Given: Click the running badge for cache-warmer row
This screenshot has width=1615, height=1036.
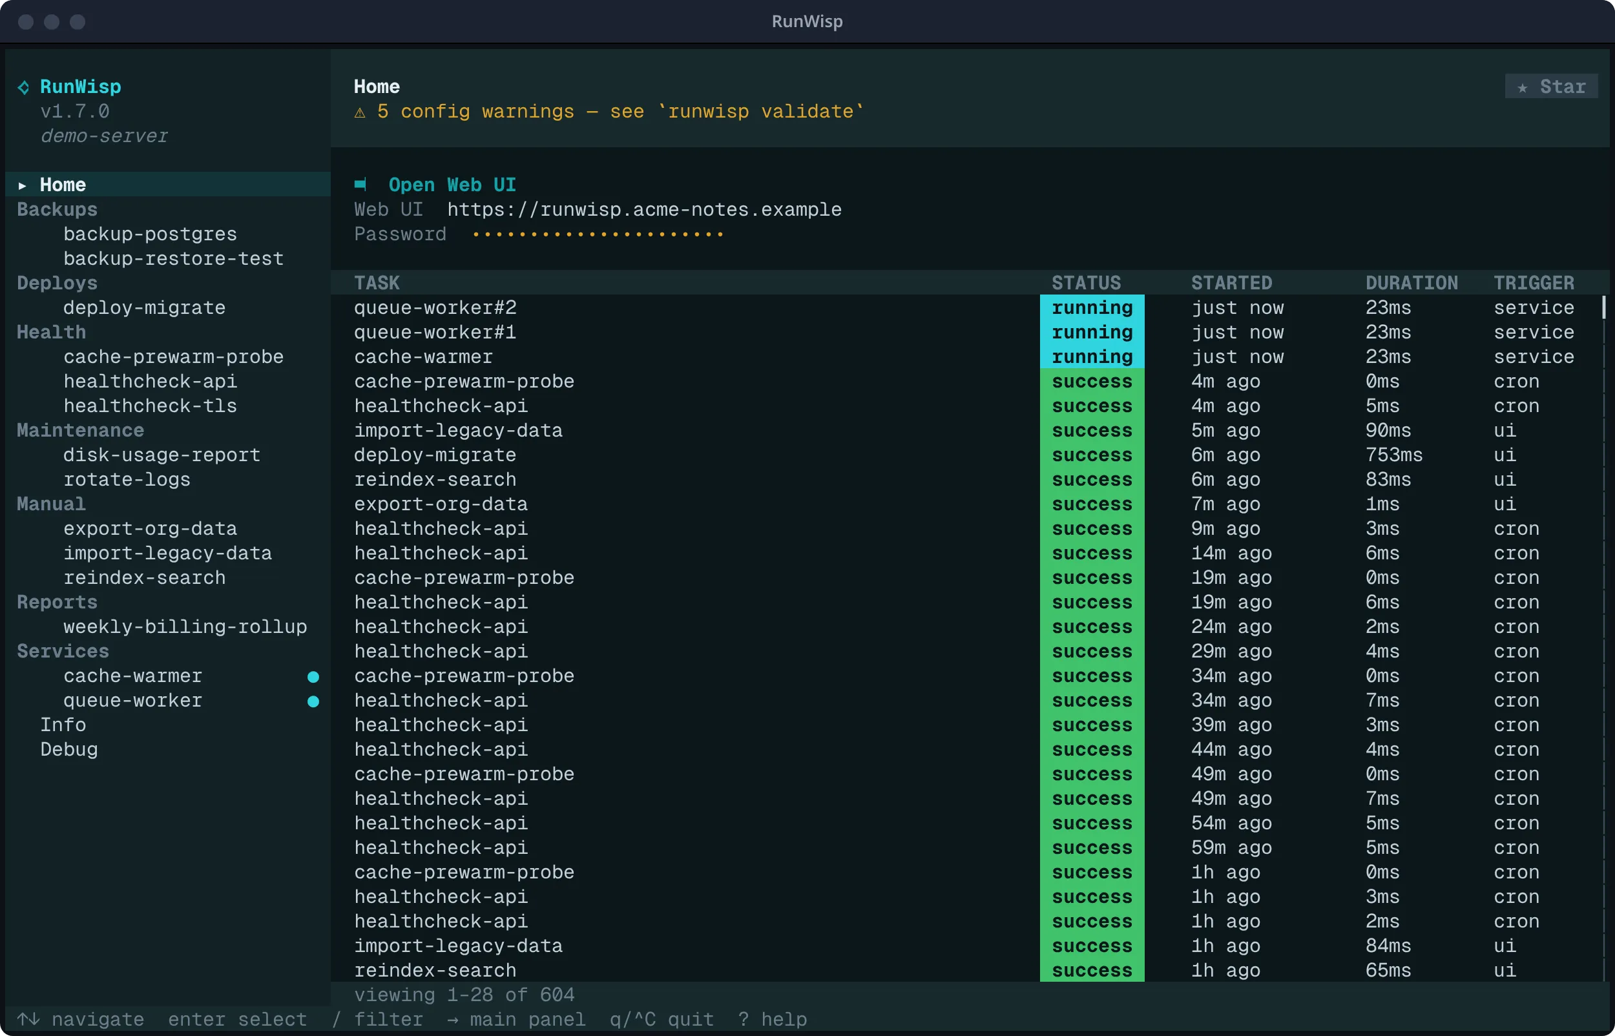Looking at the screenshot, I should click(1092, 357).
